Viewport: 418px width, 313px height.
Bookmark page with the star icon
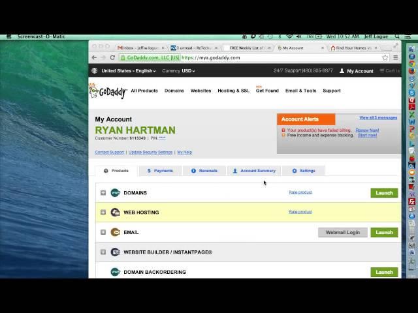coord(385,57)
